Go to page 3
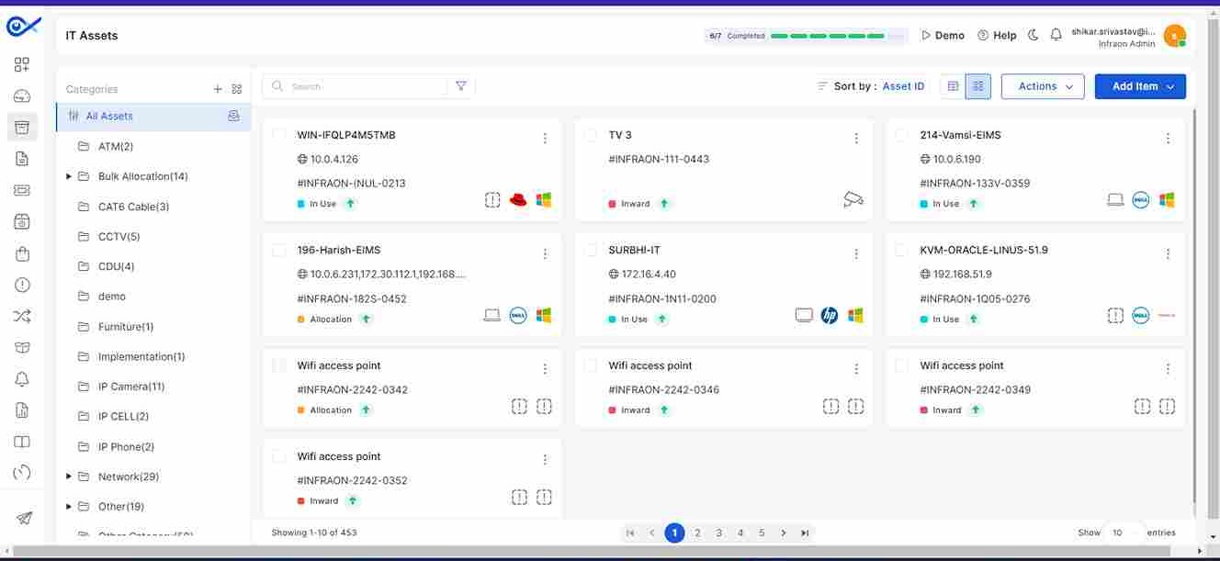The image size is (1220, 561). coord(718,533)
